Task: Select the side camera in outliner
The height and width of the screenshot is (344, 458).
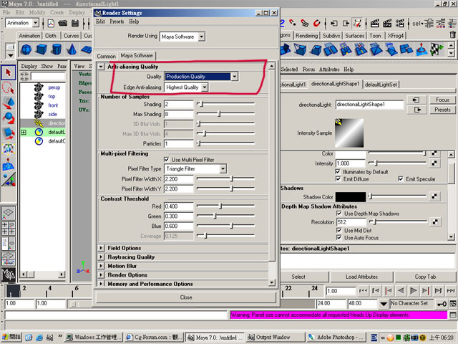Action: point(52,114)
